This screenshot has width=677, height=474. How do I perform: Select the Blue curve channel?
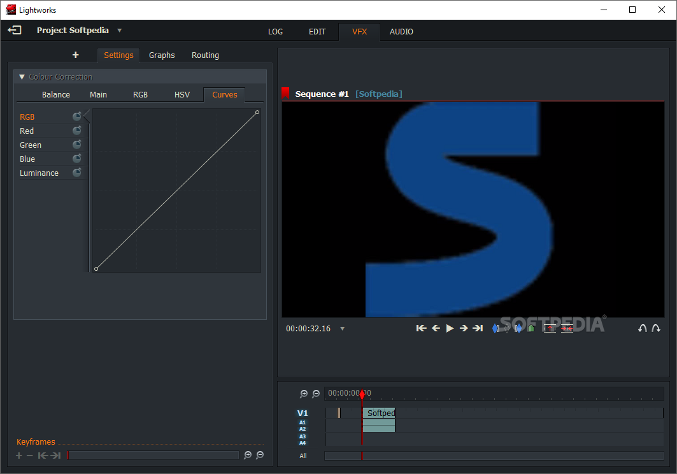coord(27,159)
